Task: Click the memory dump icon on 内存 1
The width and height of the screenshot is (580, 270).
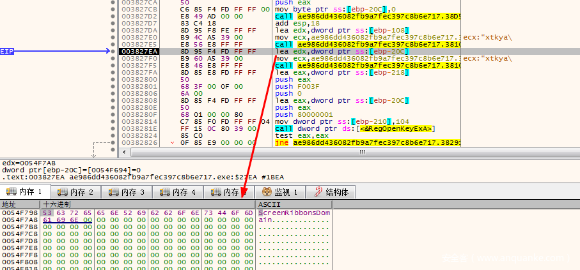Action: point(10,192)
